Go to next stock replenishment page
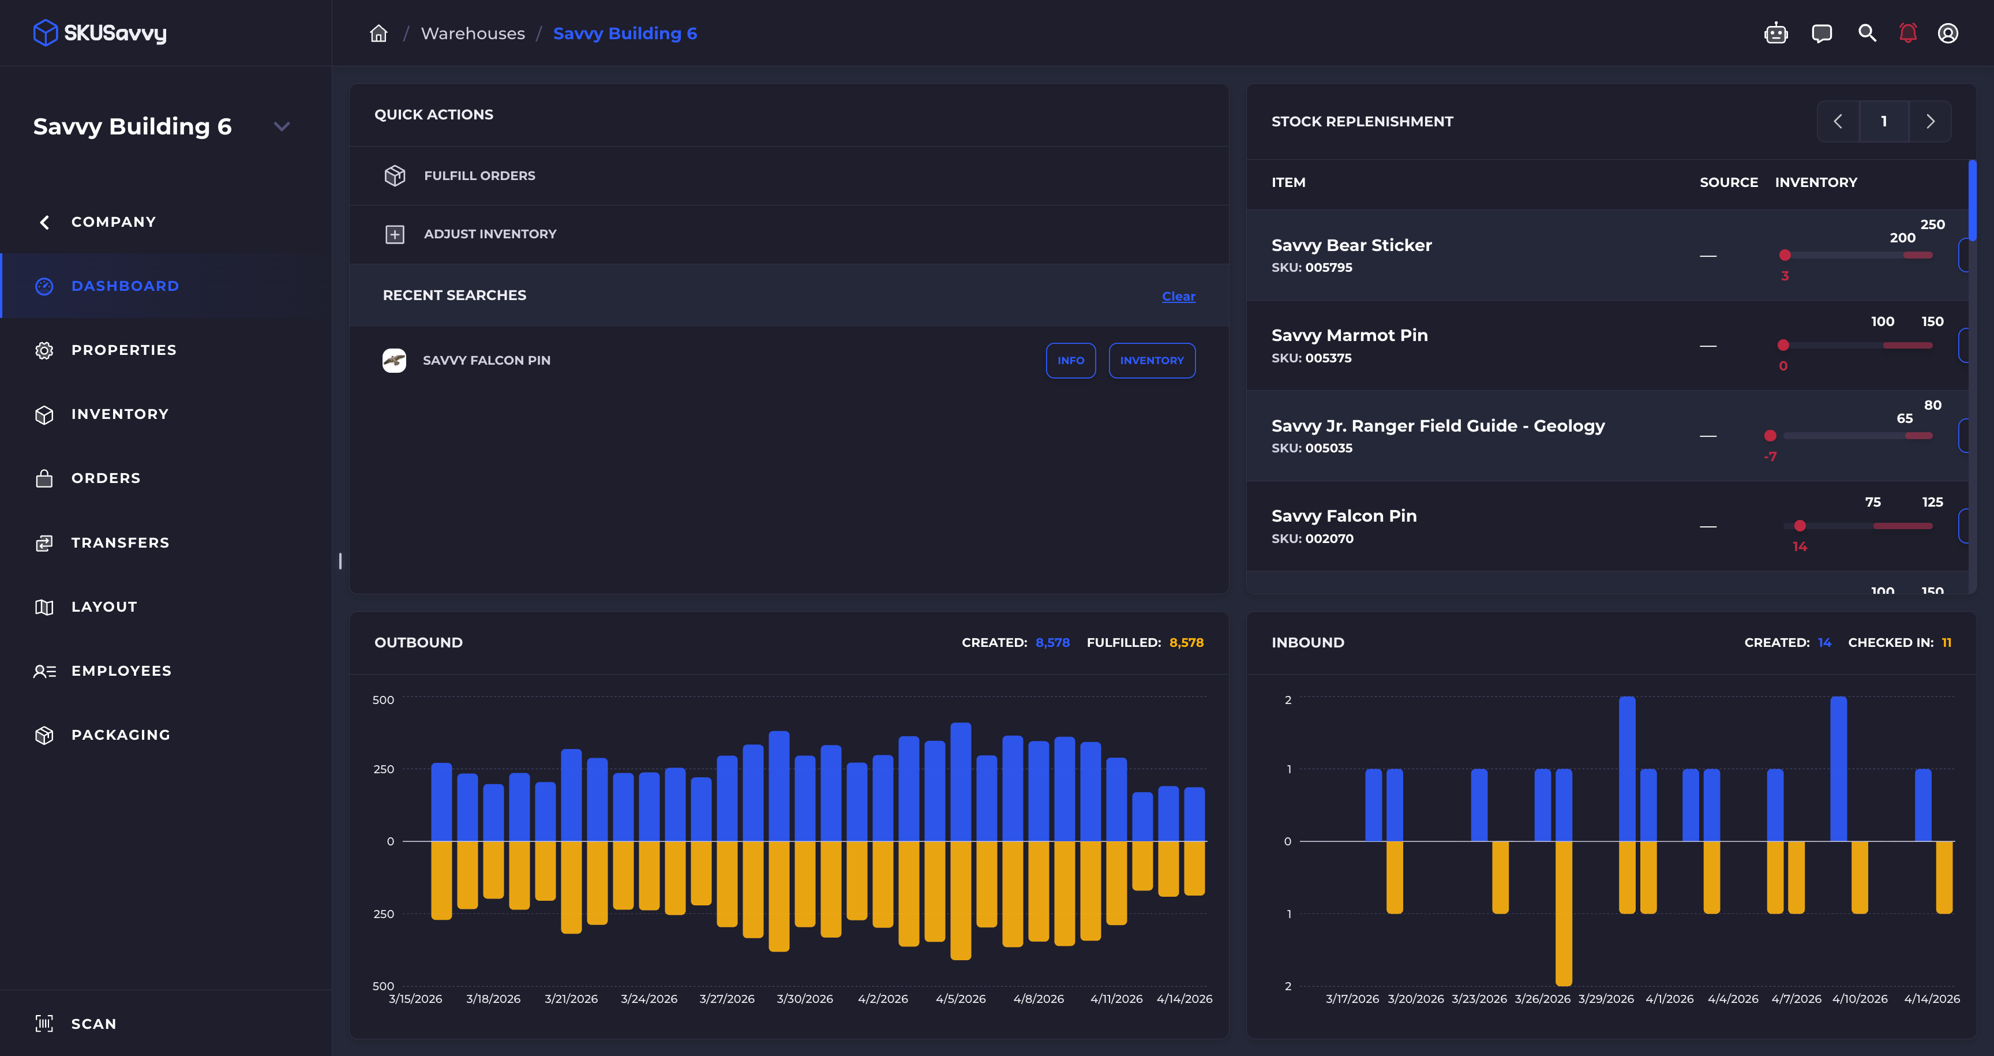This screenshot has height=1056, width=1994. (x=1930, y=122)
